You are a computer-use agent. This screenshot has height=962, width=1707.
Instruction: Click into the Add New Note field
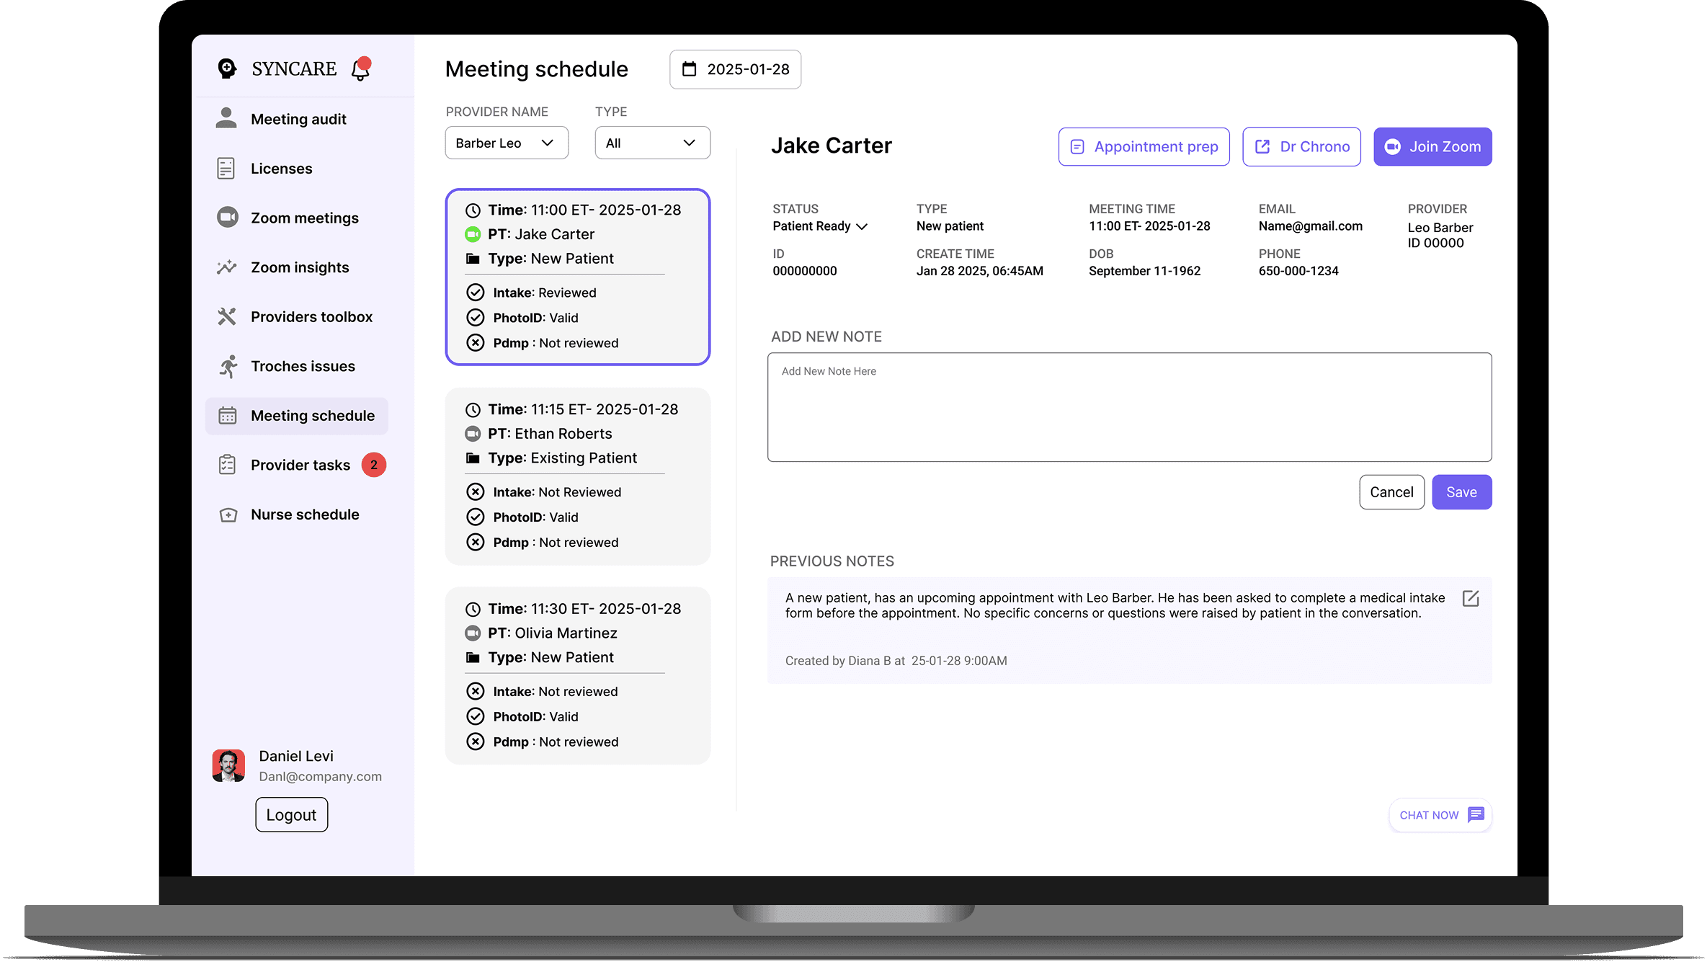1128,407
